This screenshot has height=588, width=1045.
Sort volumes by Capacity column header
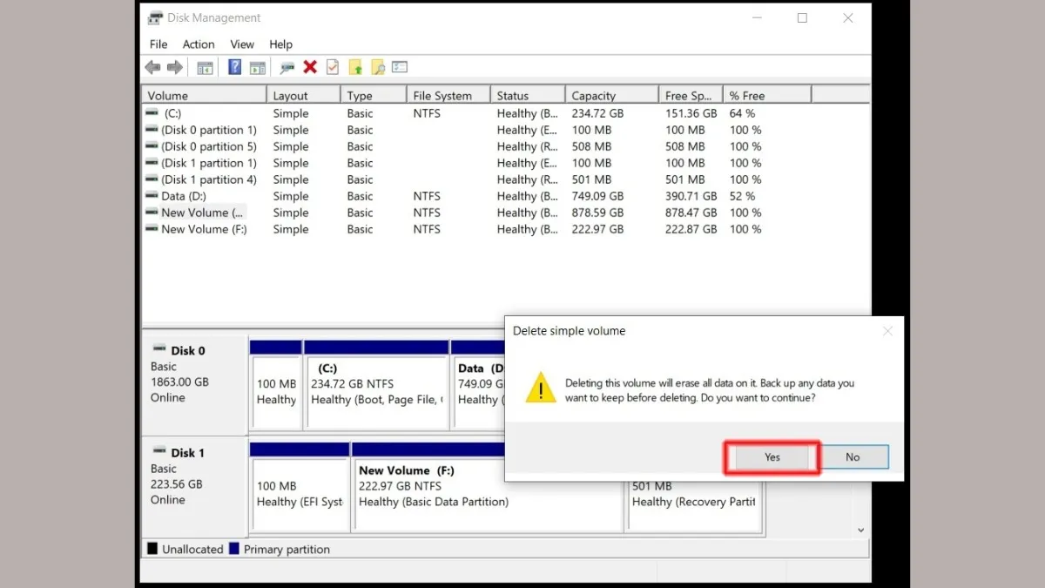point(594,96)
